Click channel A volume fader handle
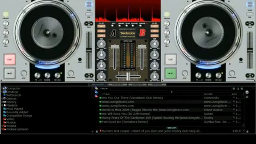256x144 pixels. click(115, 47)
